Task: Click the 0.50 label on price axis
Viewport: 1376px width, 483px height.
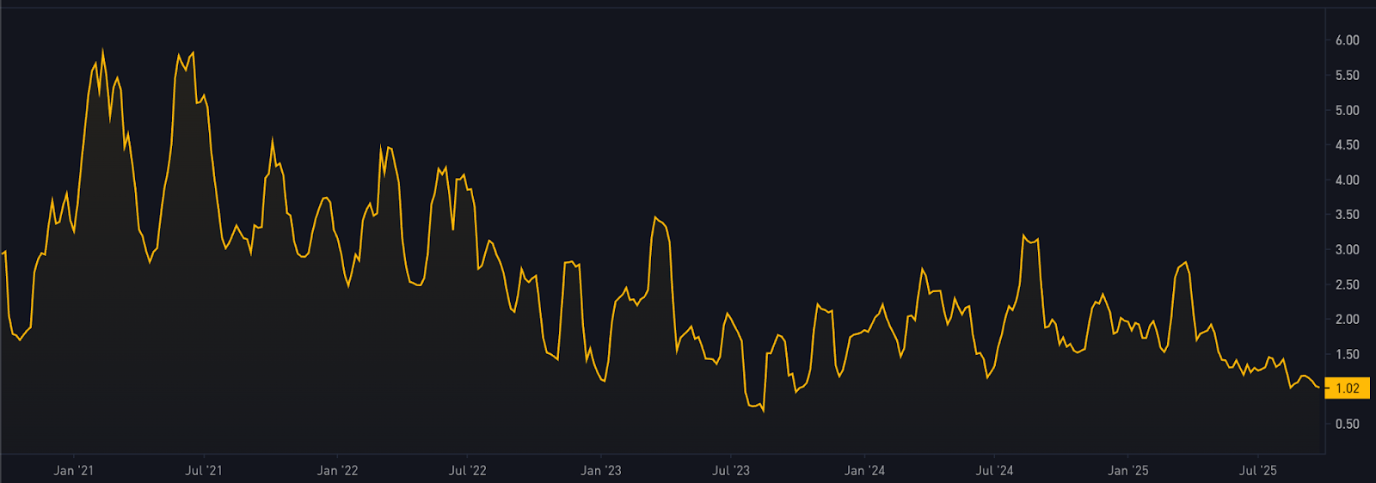Action: [x=1347, y=424]
